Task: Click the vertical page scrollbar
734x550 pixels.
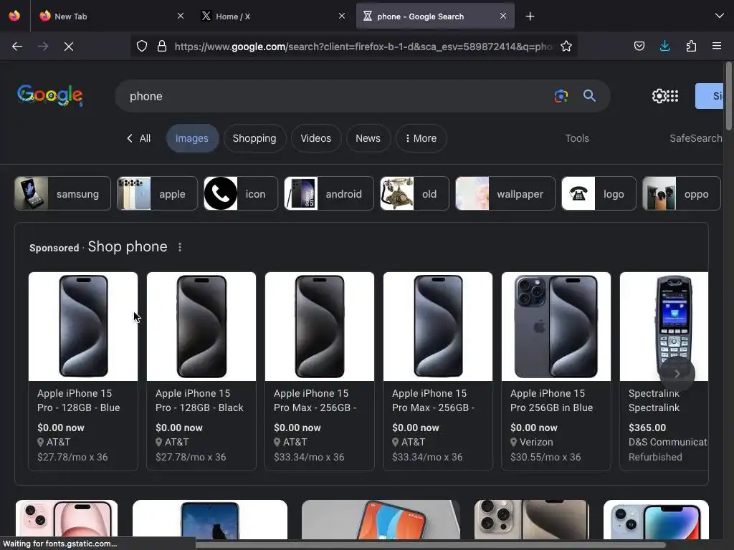Action: pyautogui.click(x=728, y=96)
